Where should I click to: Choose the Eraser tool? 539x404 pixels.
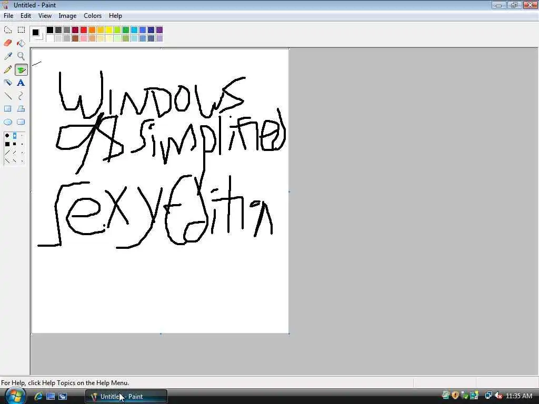(8, 43)
